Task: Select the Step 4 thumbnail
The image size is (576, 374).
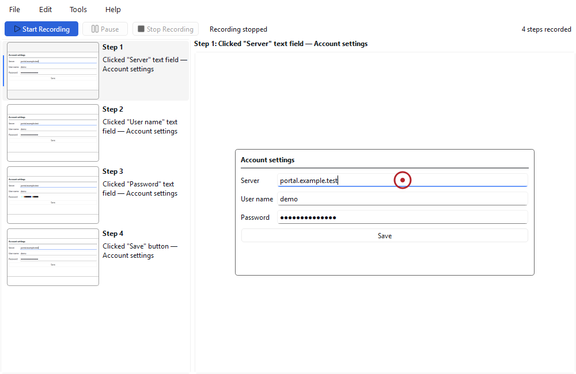Action: tap(53, 257)
